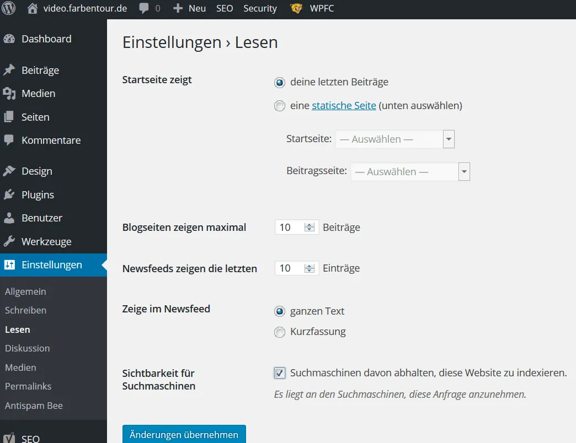Click the Plugins plug icon

9,195
